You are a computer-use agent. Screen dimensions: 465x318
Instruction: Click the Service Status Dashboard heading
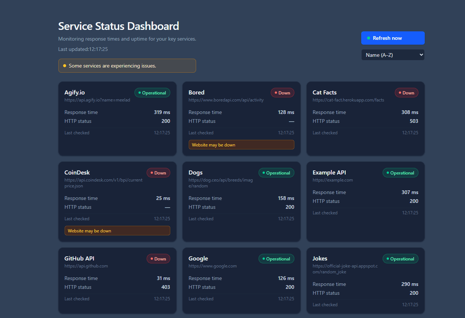click(x=119, y=26)
